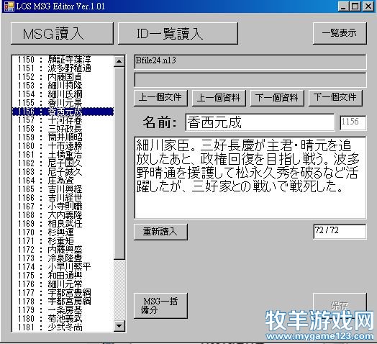Image resolution: width=377 pixels, height=344 pixels.
Task: Click the 重新讀入 reload button
Action: 160,232
